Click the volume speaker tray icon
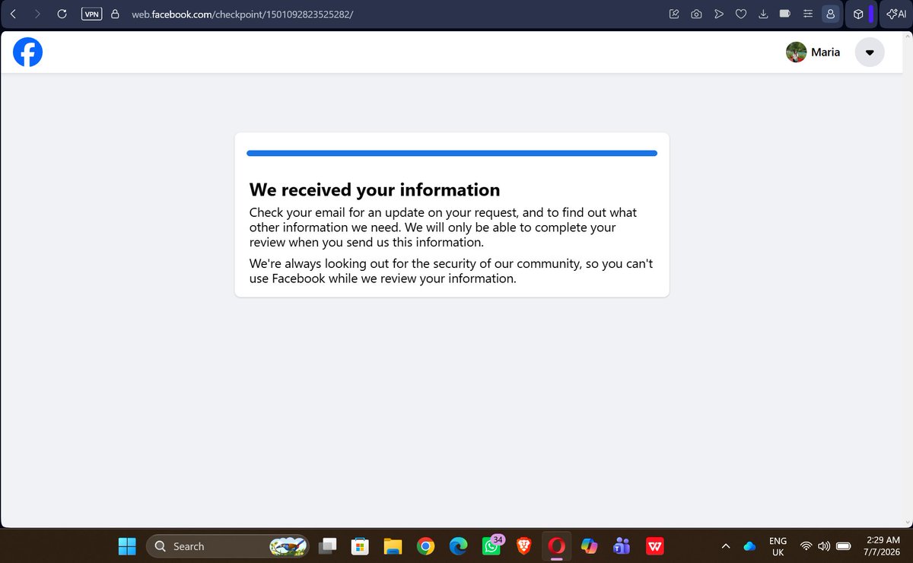The height and width of the screenshot is (563, 913). coord(824,546)
